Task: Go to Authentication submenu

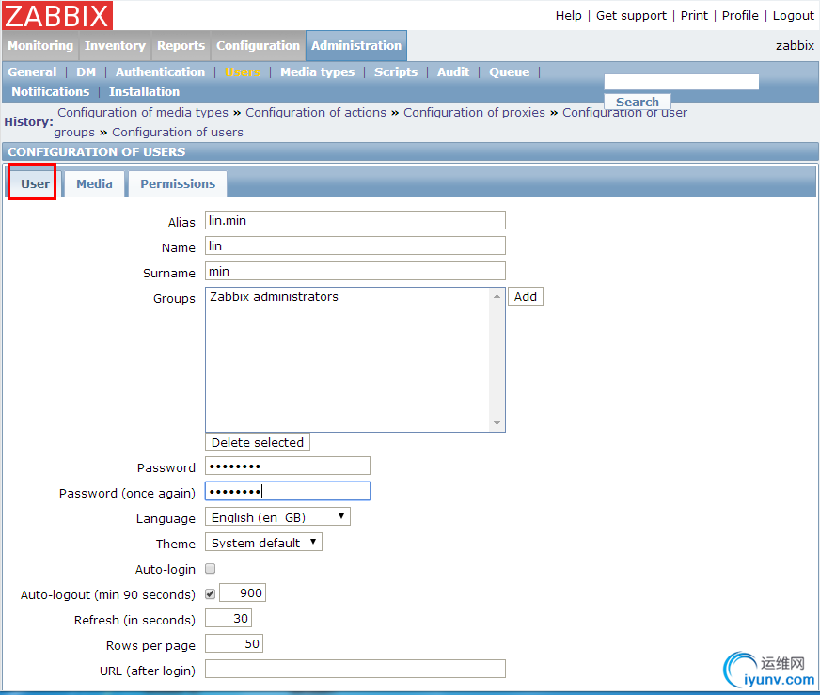Action: pos(160,72)
